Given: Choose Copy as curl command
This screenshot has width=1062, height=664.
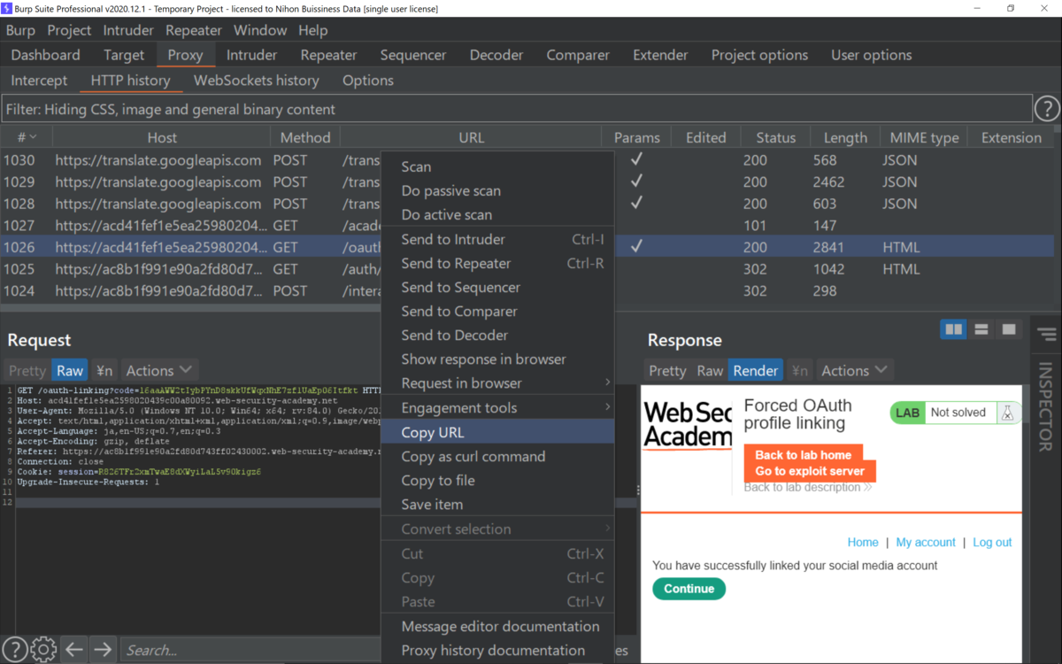Looking at the screenshot, I should click(x=497, y=456).
